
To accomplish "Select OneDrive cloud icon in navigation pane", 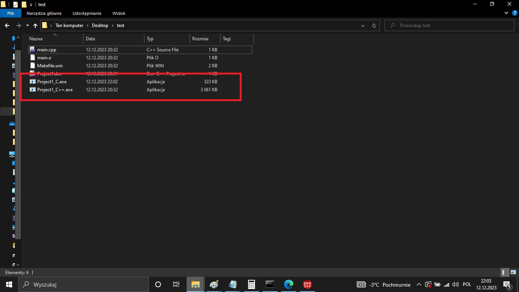I will (x=12, y=124).
